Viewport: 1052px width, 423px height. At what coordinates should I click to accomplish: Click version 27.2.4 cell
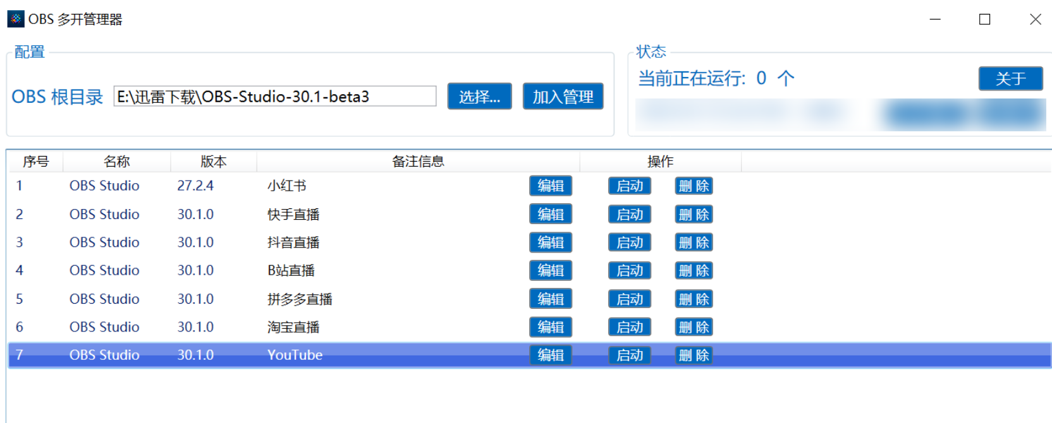pyautogui.click(x=195, y=186)
